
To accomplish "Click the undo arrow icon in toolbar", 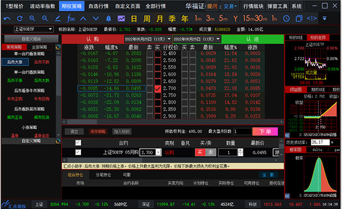I will coord(7,19).
